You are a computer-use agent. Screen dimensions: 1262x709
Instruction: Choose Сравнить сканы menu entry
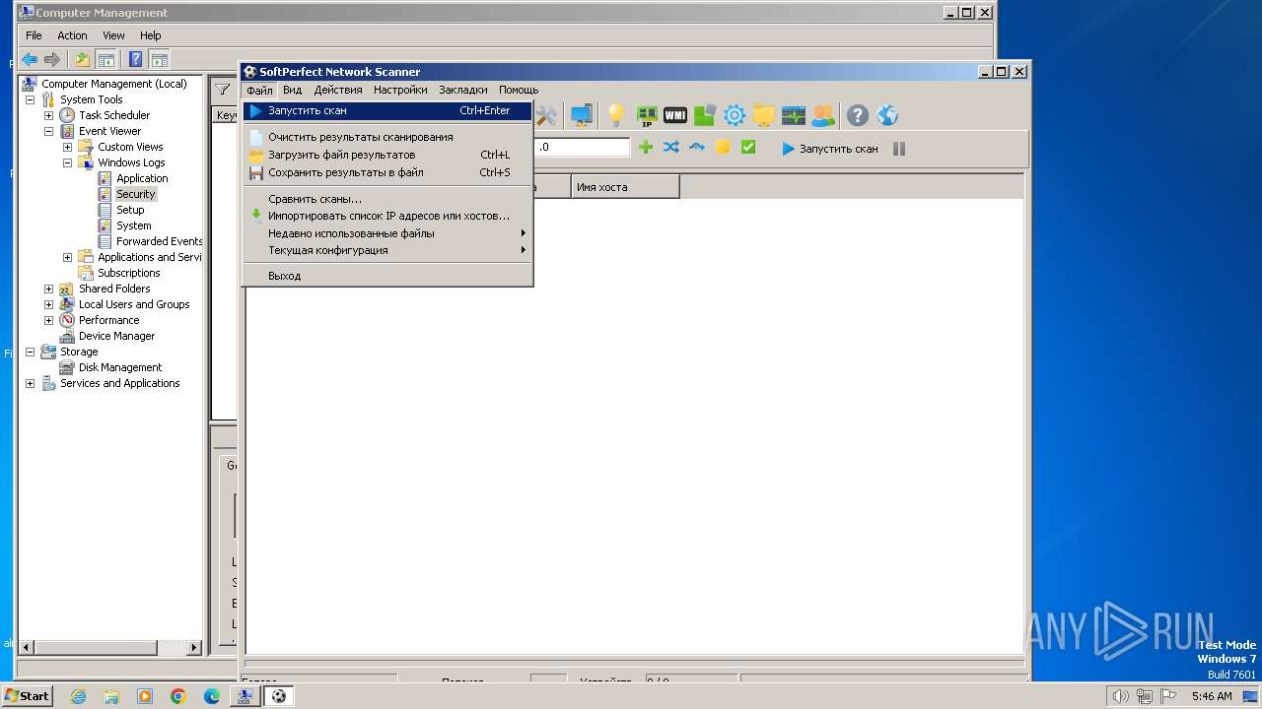tap(387, 199)
